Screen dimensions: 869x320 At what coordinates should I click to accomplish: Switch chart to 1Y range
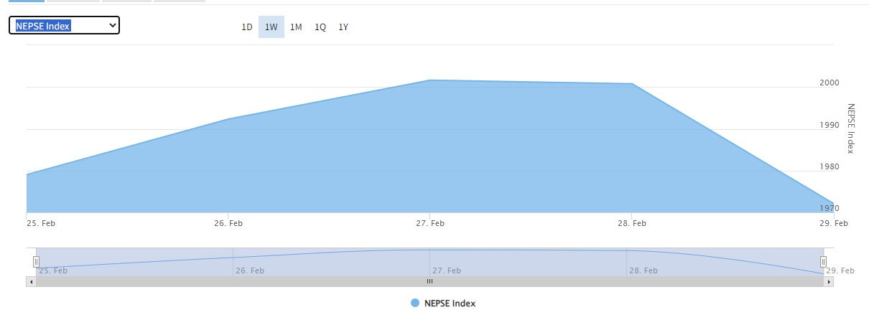tap(343, 27)
